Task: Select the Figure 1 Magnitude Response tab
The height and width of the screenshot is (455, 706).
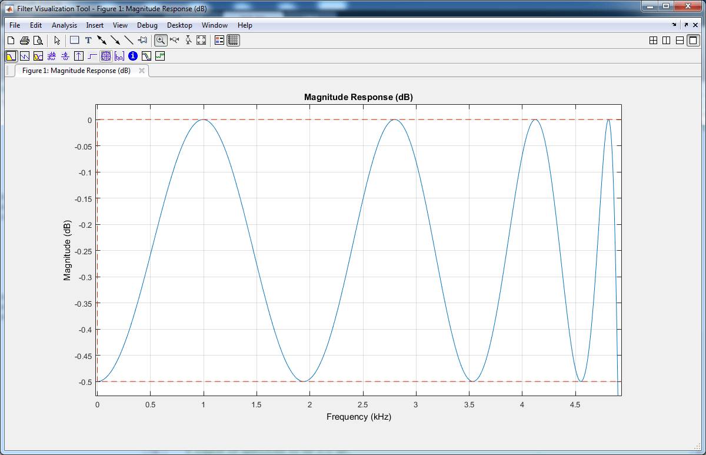Action: coord(76,71)
